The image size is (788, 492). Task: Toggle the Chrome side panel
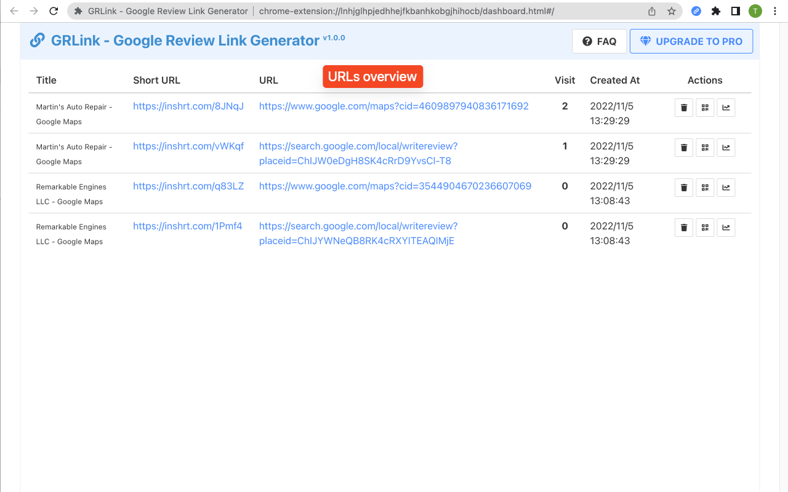pyautogui.click(x=735, y=11)
